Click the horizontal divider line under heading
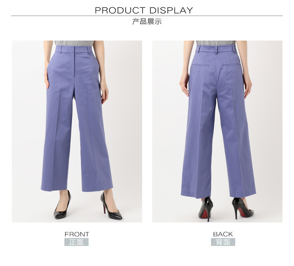This screenshot has width=294, height=266. 147,16
